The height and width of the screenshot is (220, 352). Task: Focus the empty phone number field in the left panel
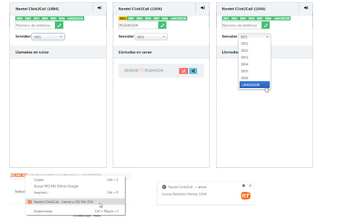tap(35, 25)
